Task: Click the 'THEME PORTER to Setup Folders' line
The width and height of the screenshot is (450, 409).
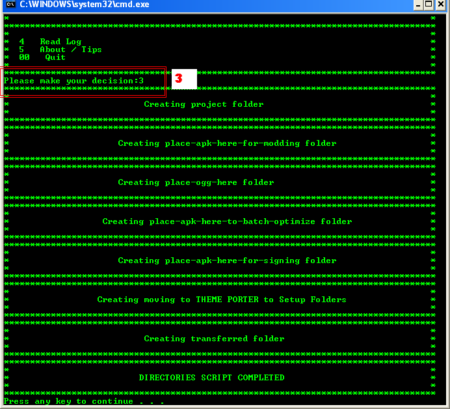Action: [x=222, y=300]
